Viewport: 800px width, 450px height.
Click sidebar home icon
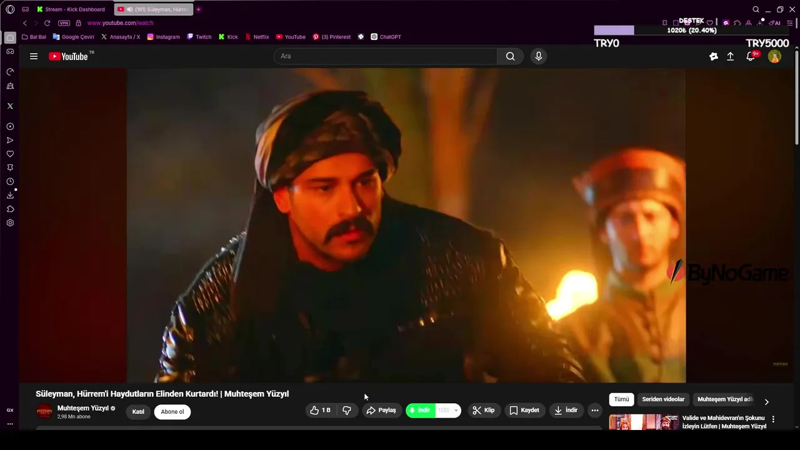[x=10, y=37]
